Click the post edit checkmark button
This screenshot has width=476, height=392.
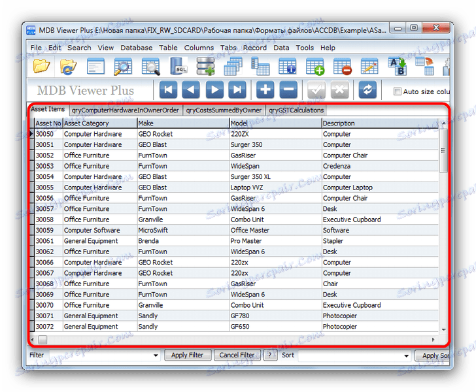click(316, 90)
